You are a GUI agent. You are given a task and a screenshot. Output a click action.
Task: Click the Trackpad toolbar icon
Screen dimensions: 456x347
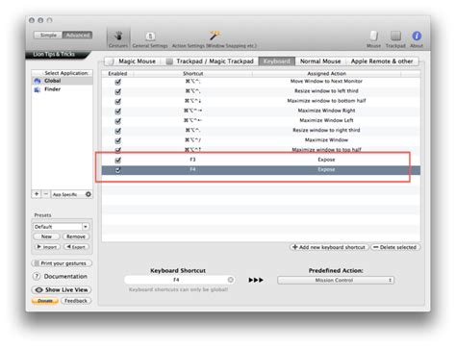(395, 39)
